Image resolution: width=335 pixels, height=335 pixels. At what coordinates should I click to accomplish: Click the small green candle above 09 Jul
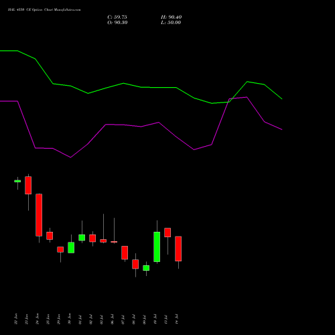click(146, 268)
